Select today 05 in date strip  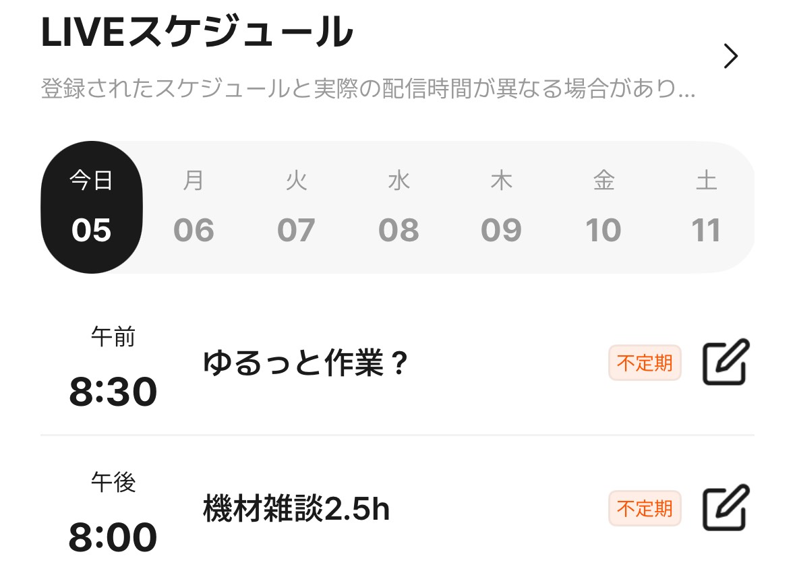92,208
